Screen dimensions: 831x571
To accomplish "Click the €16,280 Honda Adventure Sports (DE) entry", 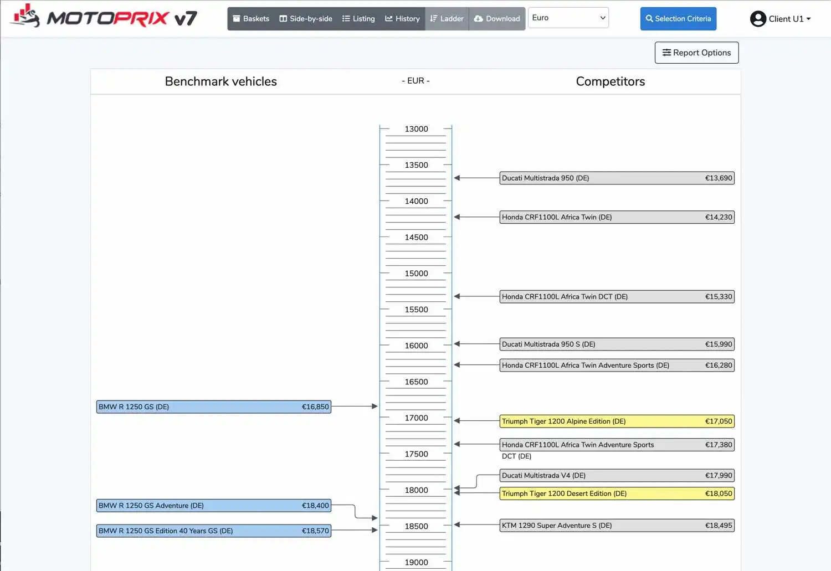I will pyautogui.click(x=617, y=366).
